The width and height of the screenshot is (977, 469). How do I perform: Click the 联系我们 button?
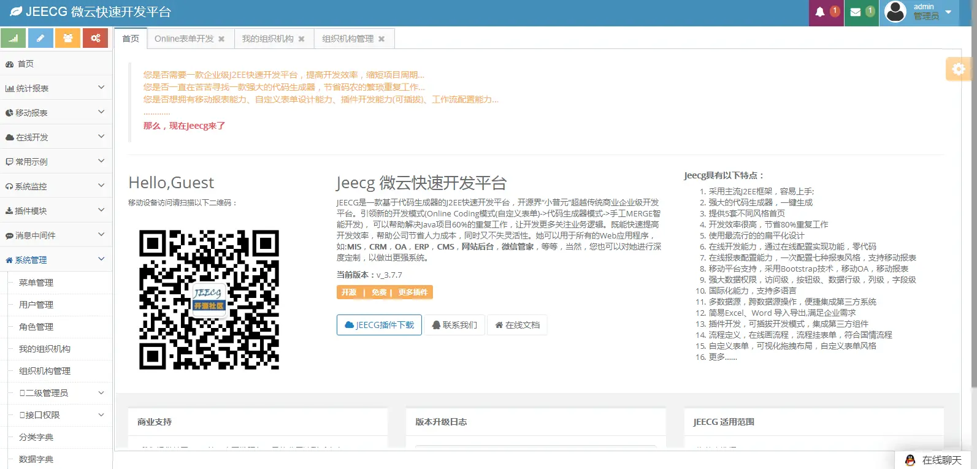[454, 325]
